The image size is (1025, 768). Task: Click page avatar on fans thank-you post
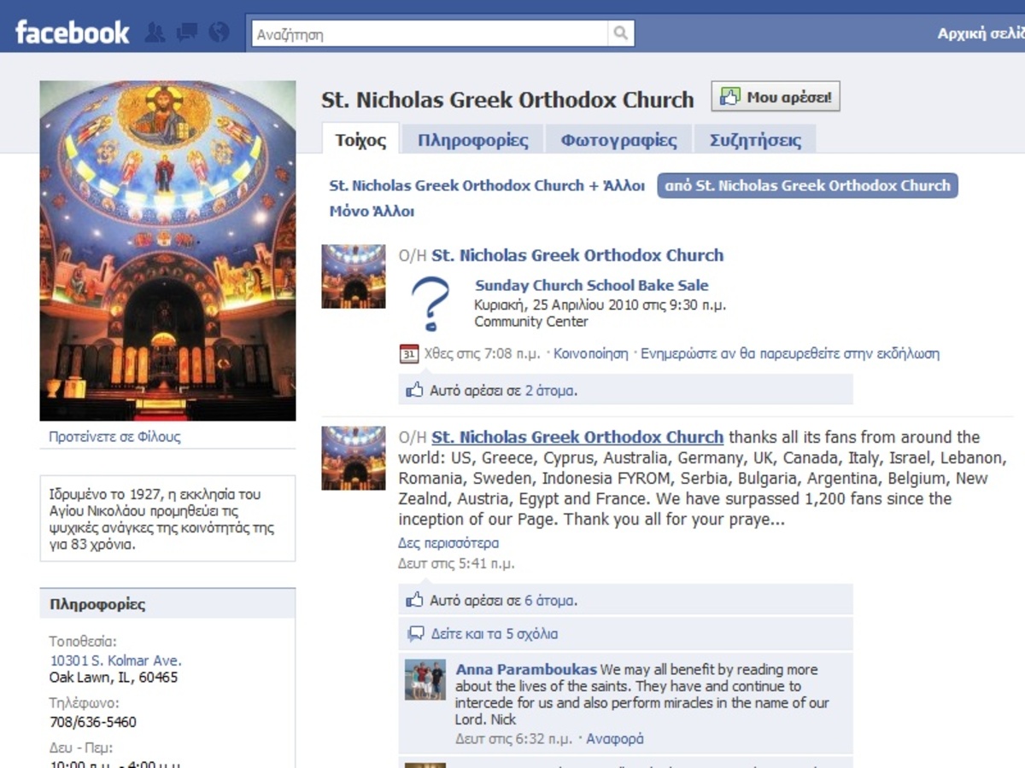point(354,458)
